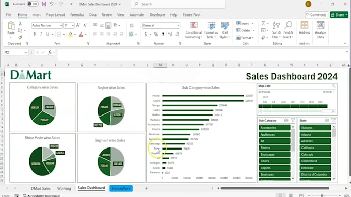Toggle Delaware in State slicer
This screenshot has width=351, height=197.
(315, 168)
